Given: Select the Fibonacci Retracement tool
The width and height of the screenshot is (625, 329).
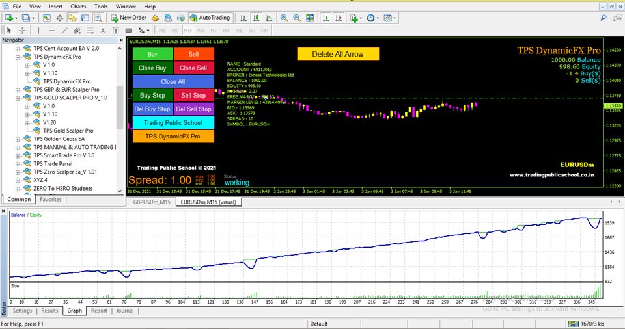Looking at the screenshot, I should coord(90,31).
